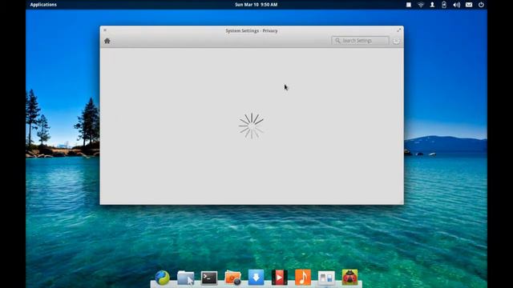Open the Applications menu in the top panel
Screen dimensions: 513x288
[43, 5]
